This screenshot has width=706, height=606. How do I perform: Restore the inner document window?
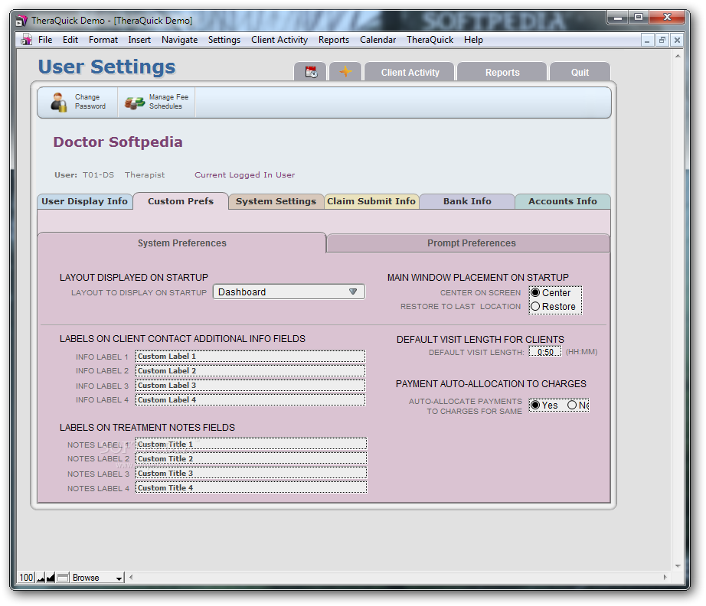tap(662, 40)
